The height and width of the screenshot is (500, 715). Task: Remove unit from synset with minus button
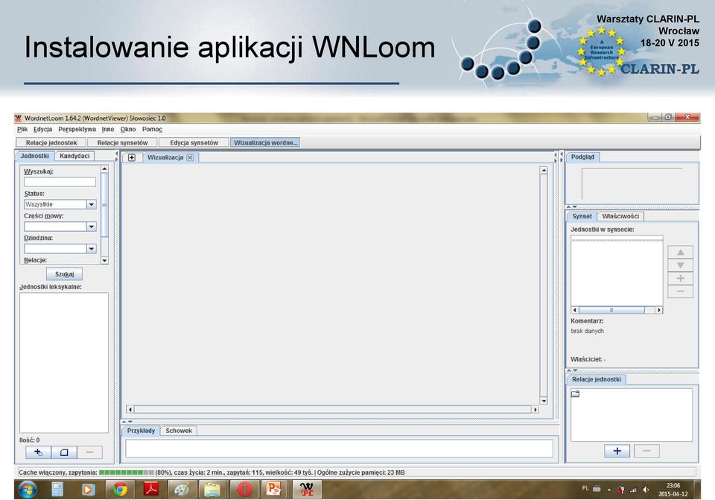pos(680,291)
